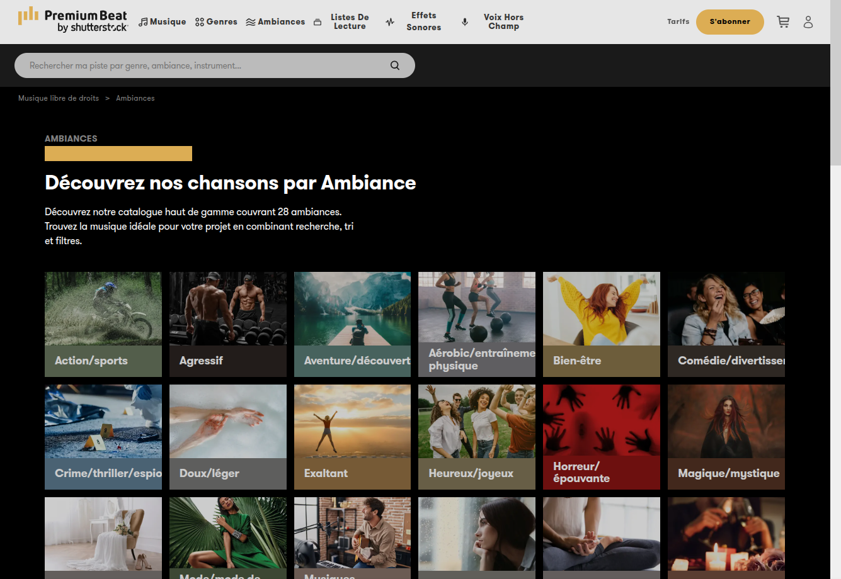Focus the track search input field

point(202,65)
